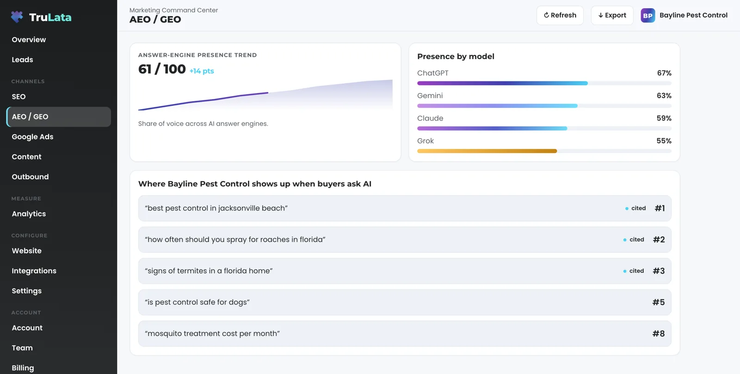740x374 pixels.
Task: Open Bayline Pest Control account name
Action: pos(693,15)
